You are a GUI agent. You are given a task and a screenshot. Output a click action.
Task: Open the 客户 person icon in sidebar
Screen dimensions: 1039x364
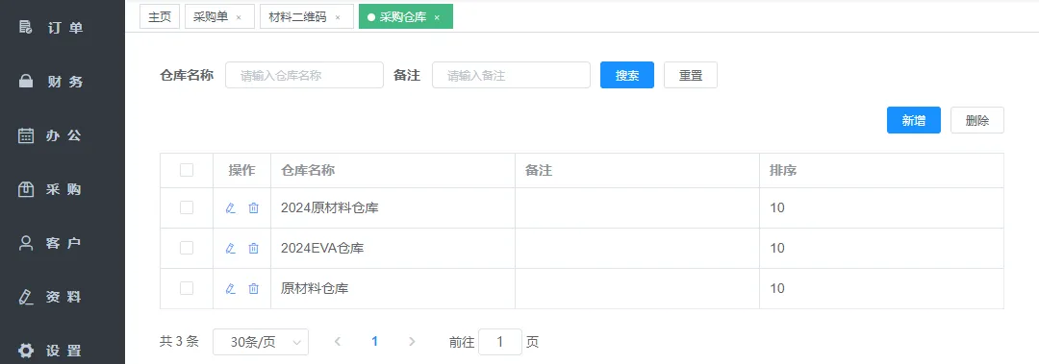click(25, 243)
